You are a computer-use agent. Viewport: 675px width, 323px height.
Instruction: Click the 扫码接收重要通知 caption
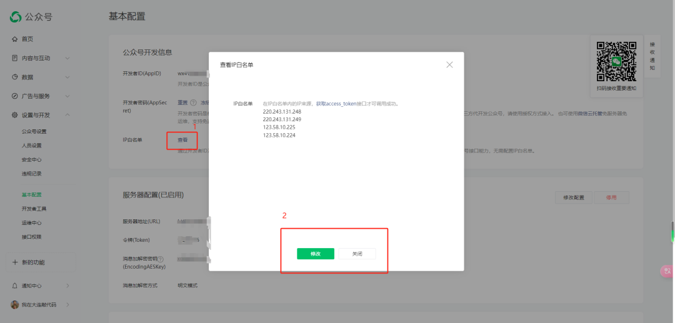click(x=616, y=88)
